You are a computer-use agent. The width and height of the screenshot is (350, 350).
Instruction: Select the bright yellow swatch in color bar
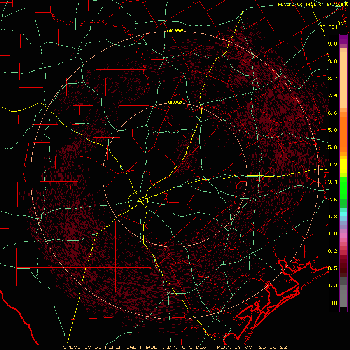[343, 166]
